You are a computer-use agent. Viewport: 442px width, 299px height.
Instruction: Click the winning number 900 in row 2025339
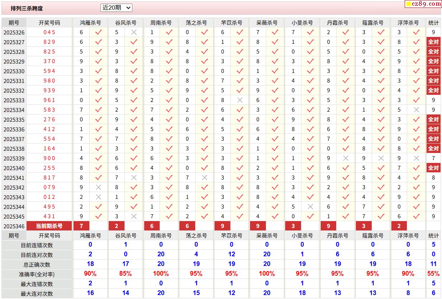click(x=49, y=158)
